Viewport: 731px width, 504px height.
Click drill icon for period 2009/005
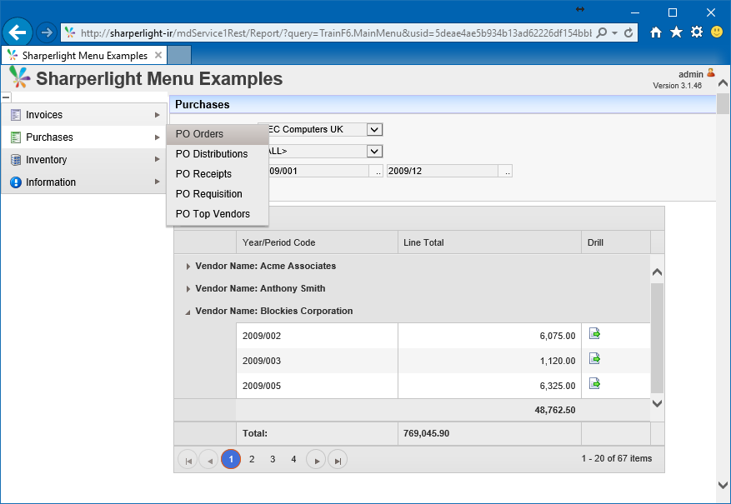pyautogui.click(x=594, y=384)
